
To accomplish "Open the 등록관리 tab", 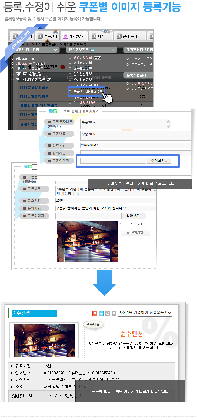I will pos(48,36).
